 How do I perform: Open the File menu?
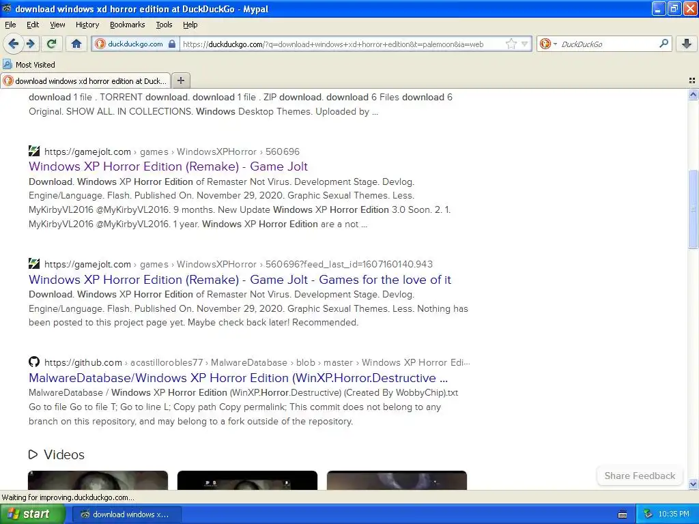point(10,25)
